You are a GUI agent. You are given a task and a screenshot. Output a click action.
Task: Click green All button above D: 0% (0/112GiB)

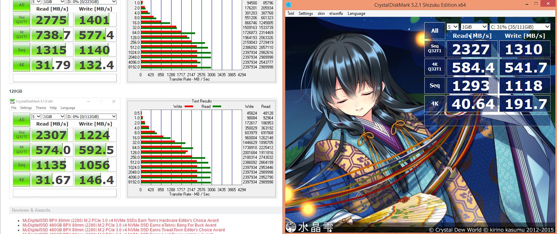pos(22,120)
